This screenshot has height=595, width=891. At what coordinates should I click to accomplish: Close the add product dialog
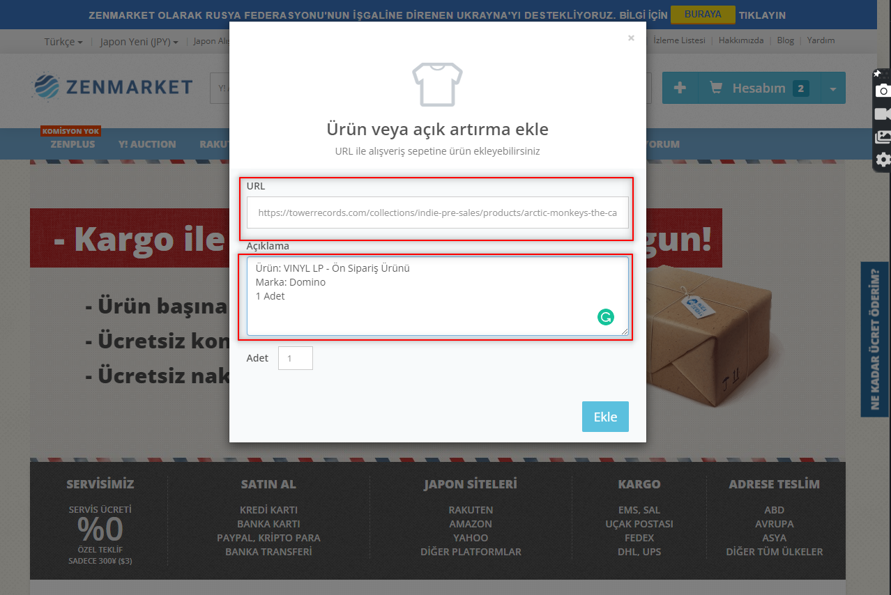pyautogui.click(x=631, y=38)
